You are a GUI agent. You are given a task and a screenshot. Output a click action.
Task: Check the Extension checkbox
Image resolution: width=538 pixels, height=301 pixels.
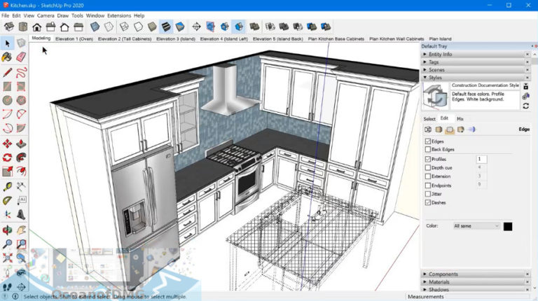click(x=428, y=176)
